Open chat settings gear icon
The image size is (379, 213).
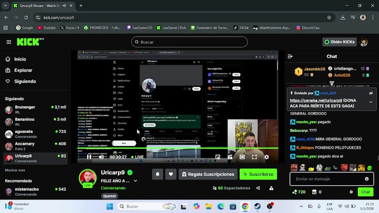[351, 192]
